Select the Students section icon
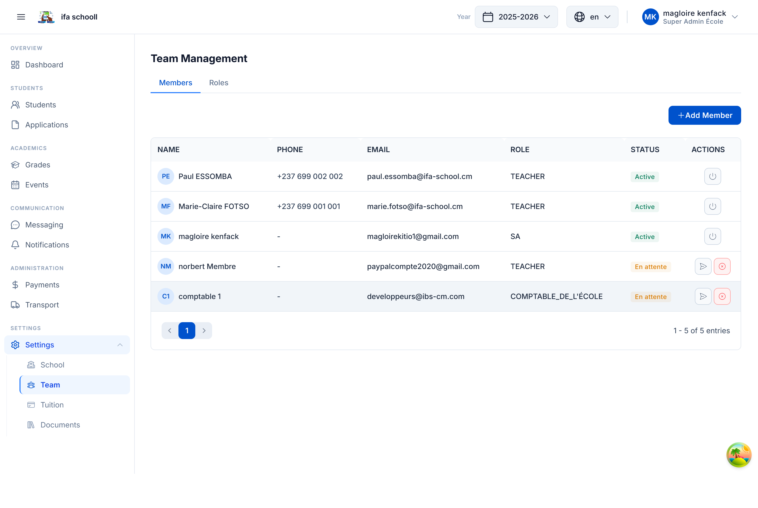This screenshot has width=758, height=508. pyautogui.click(x=15, y=105)
